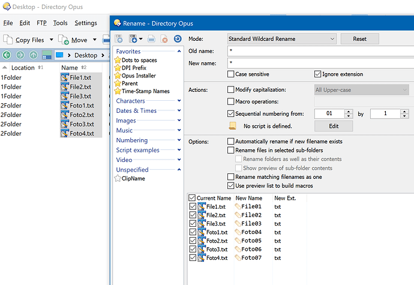Collapse the Unspecified preset group
Screen dimensions: 414x285
coord(179,170)
